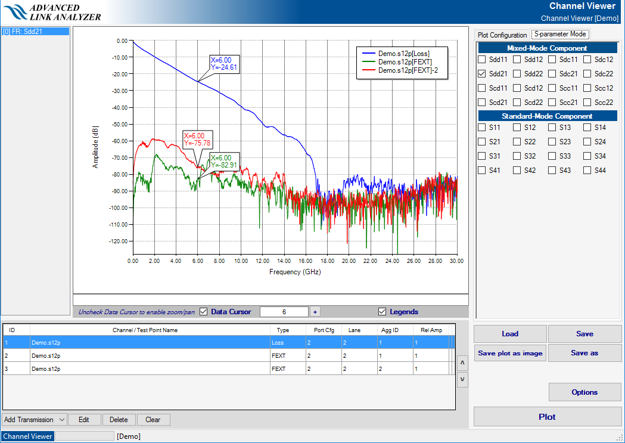Tick the Scc22 checkbox

(587, 103)
